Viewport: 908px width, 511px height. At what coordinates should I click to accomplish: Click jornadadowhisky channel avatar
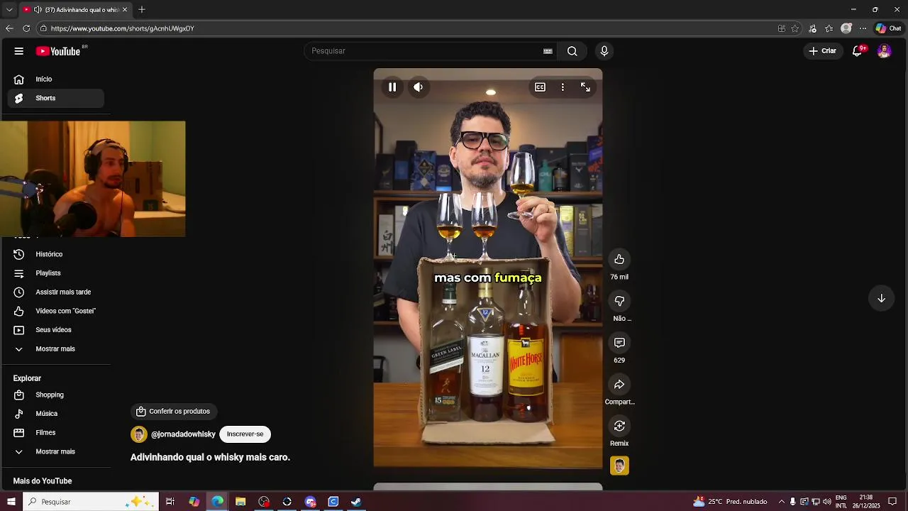(x=139, y=434)
